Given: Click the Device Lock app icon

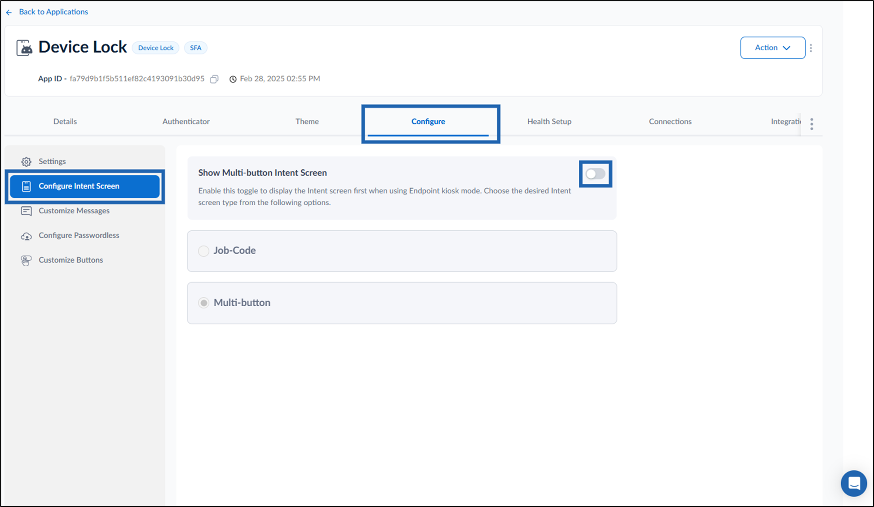Looking at the screenshot, I should click(x=24, y=48).
